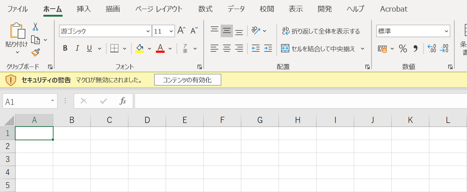Open 配置 group dialog launcher

coord(367,67)
